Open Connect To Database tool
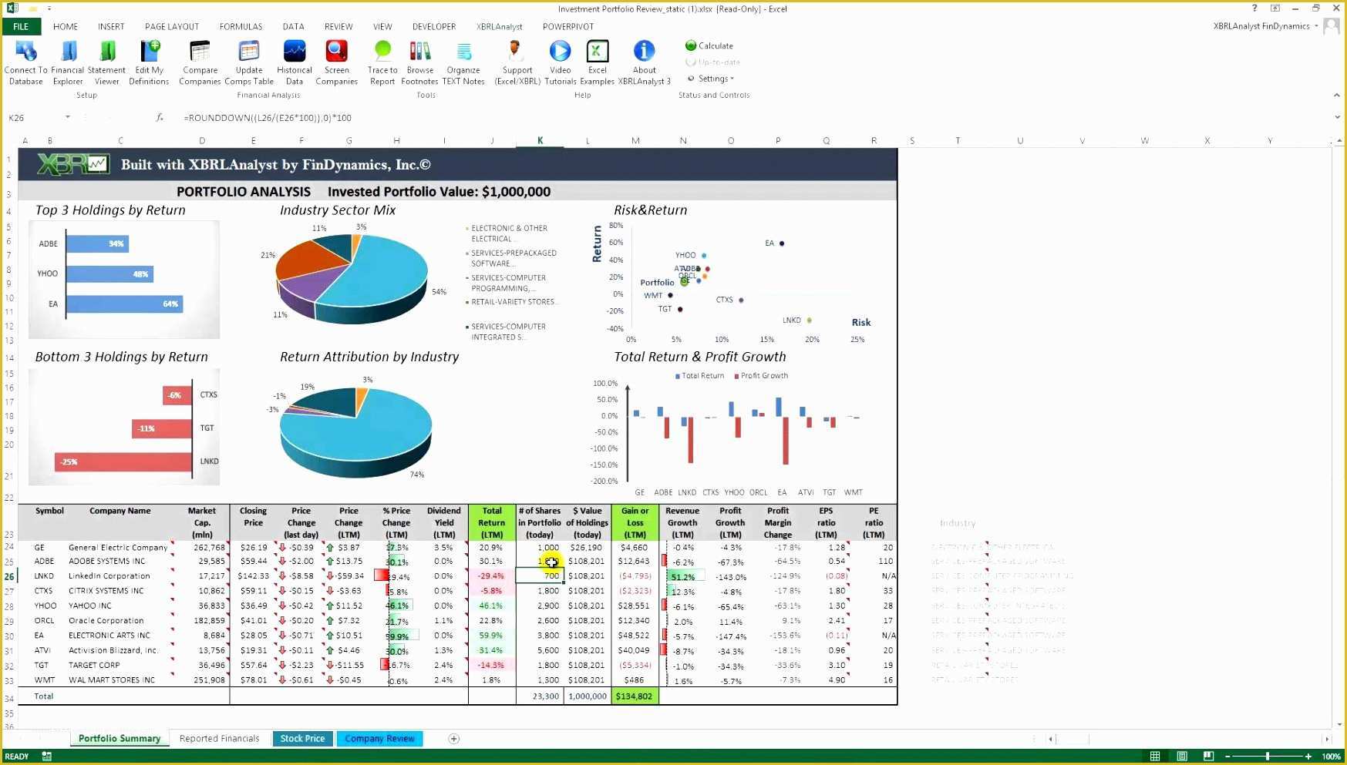The height and width of the screenshot is (765, 1347). (x=26, y=62)
